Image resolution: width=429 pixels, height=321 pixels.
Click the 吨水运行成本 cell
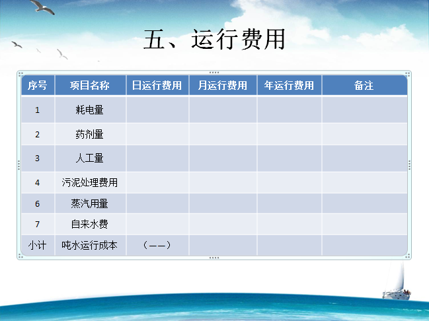(x=91, y=245)
